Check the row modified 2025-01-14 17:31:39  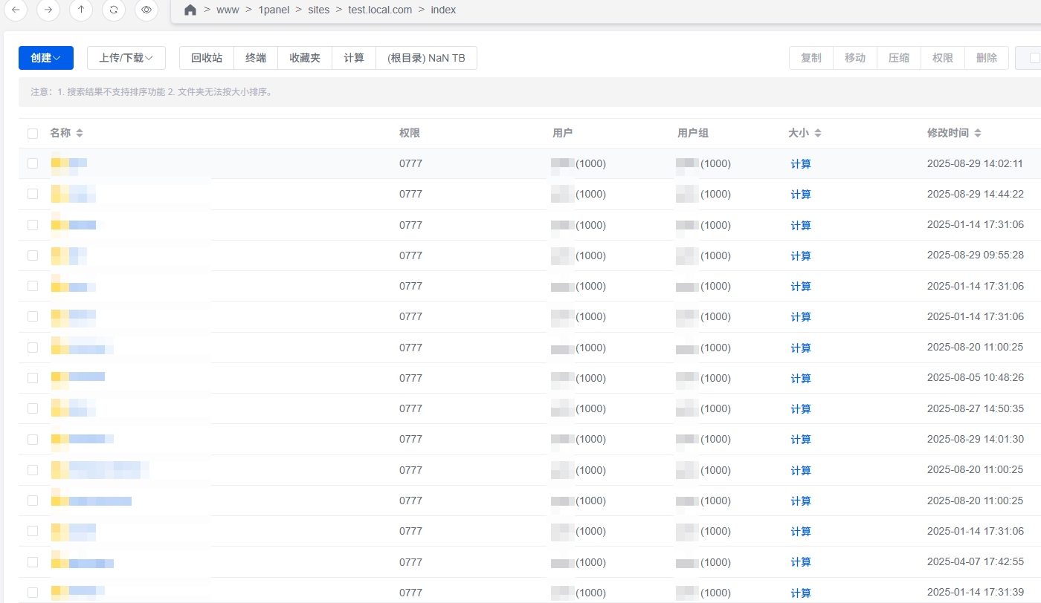33,593
